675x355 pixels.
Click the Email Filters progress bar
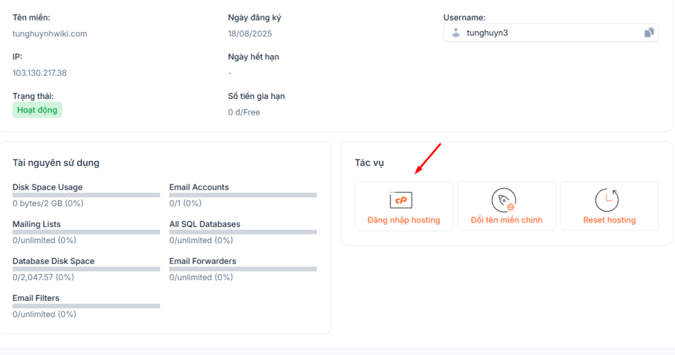(86, 306)
